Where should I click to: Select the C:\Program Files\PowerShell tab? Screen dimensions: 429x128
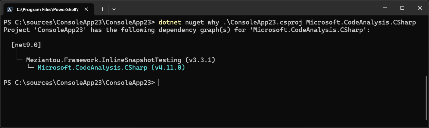(x=47, y=10)
